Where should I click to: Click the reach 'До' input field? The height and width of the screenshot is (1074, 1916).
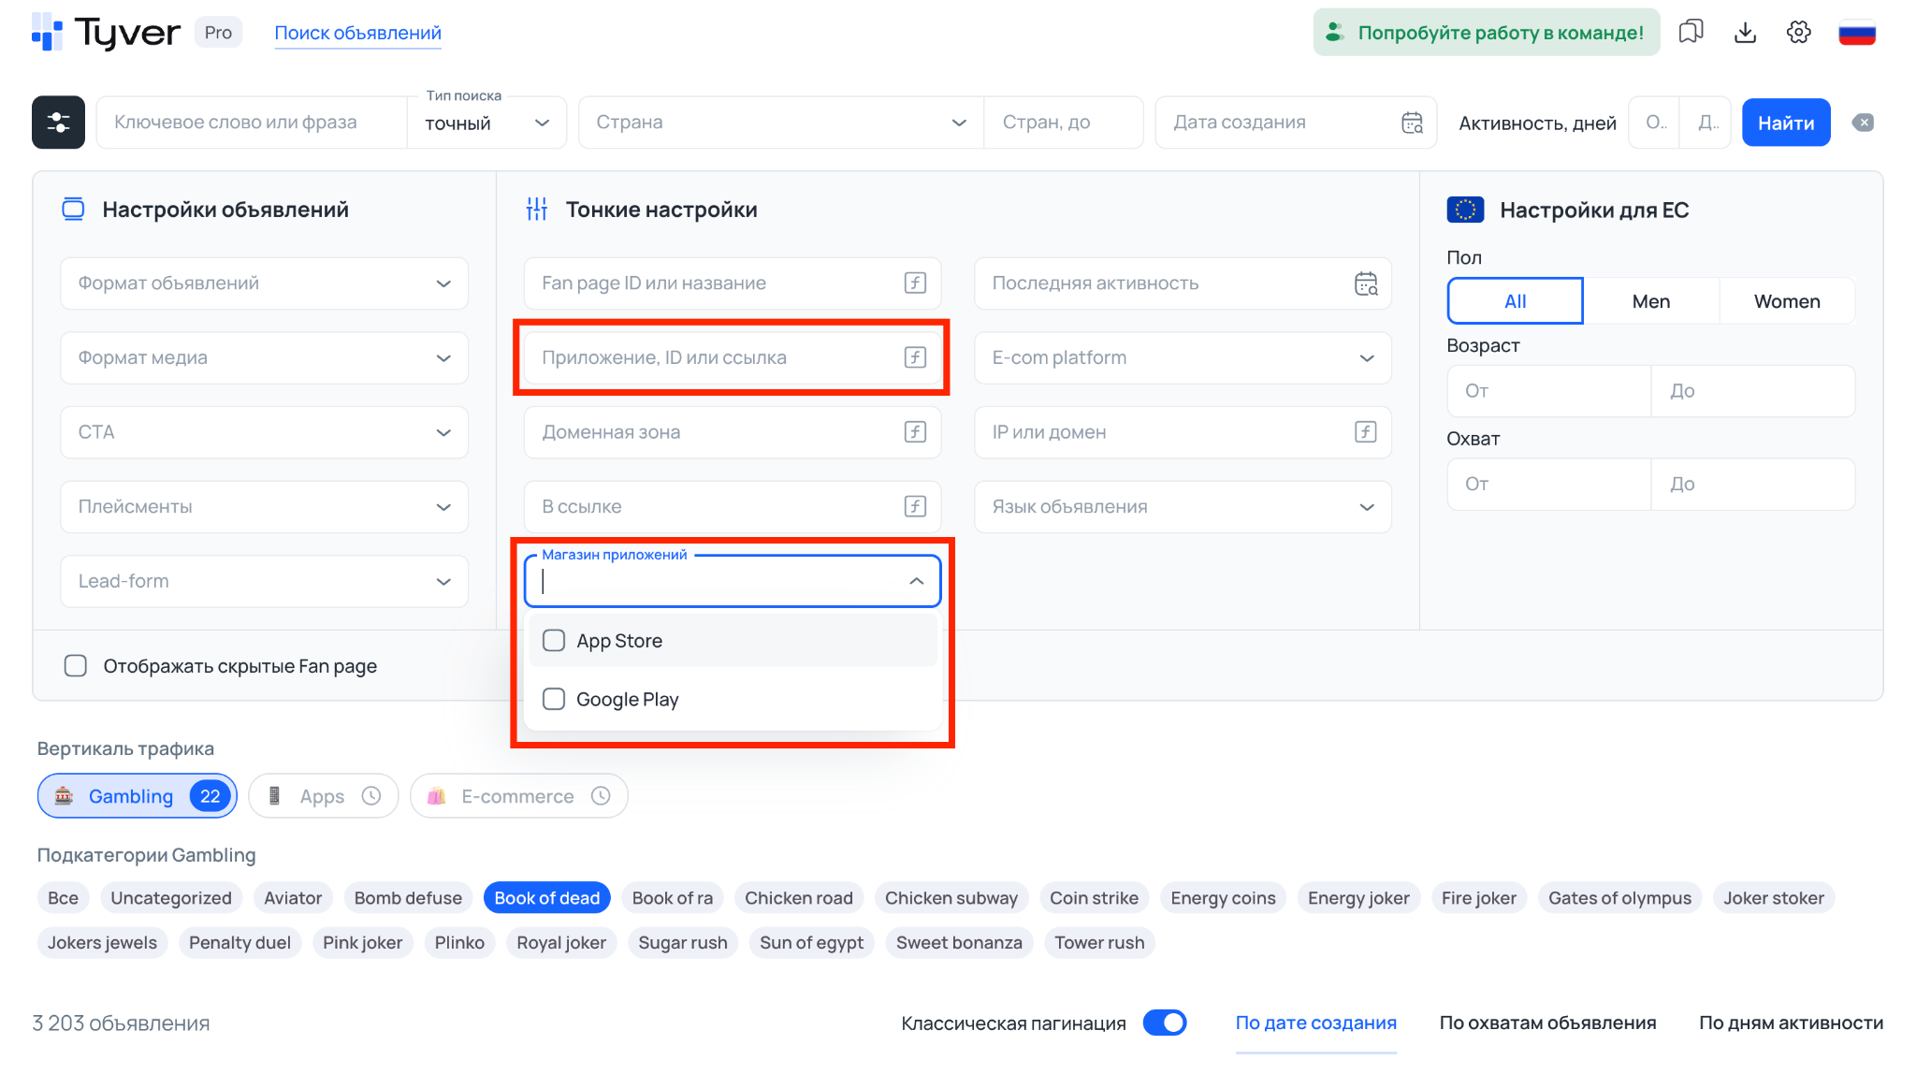coord(1753,484)
